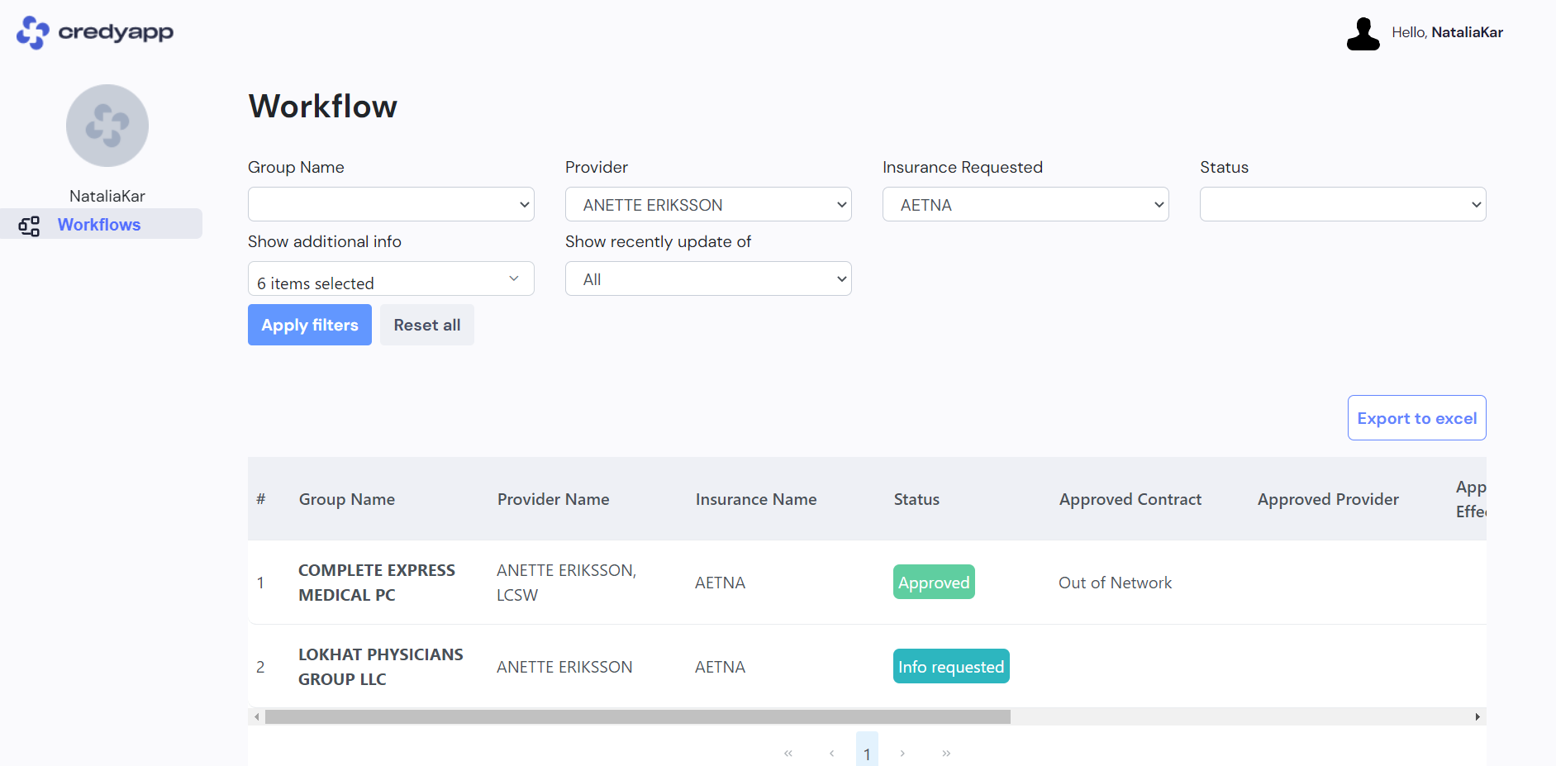Open the Status filter dropdown
The width and height of the screenshot is (1556, 766).
(x=1343, y=204)
